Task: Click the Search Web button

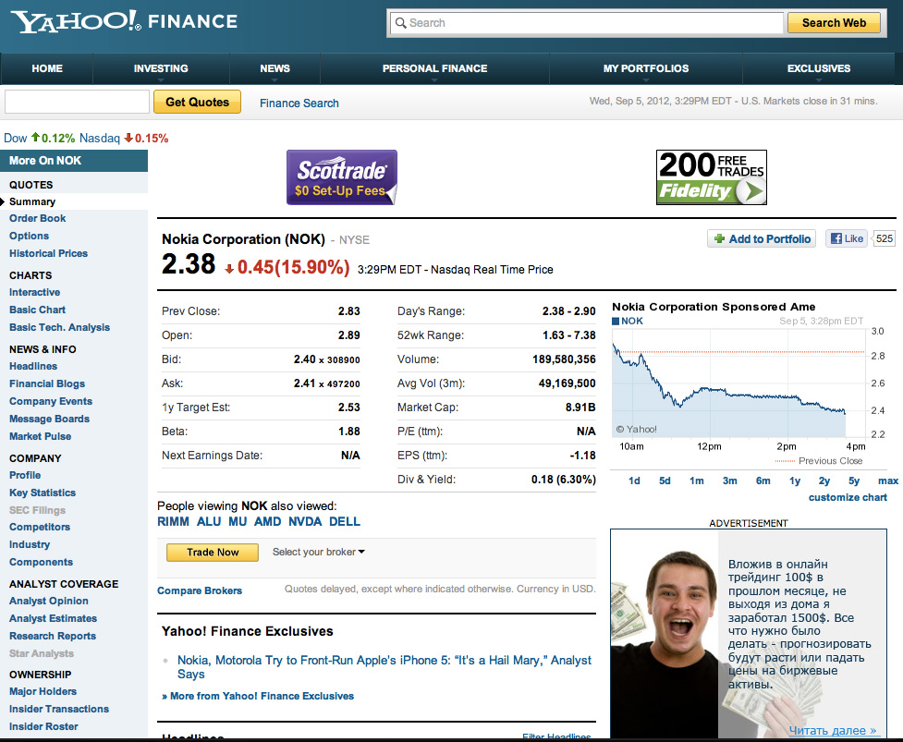Action: coord(834,23)
